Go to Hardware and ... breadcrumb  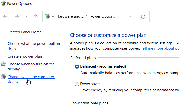click(70, 16)
